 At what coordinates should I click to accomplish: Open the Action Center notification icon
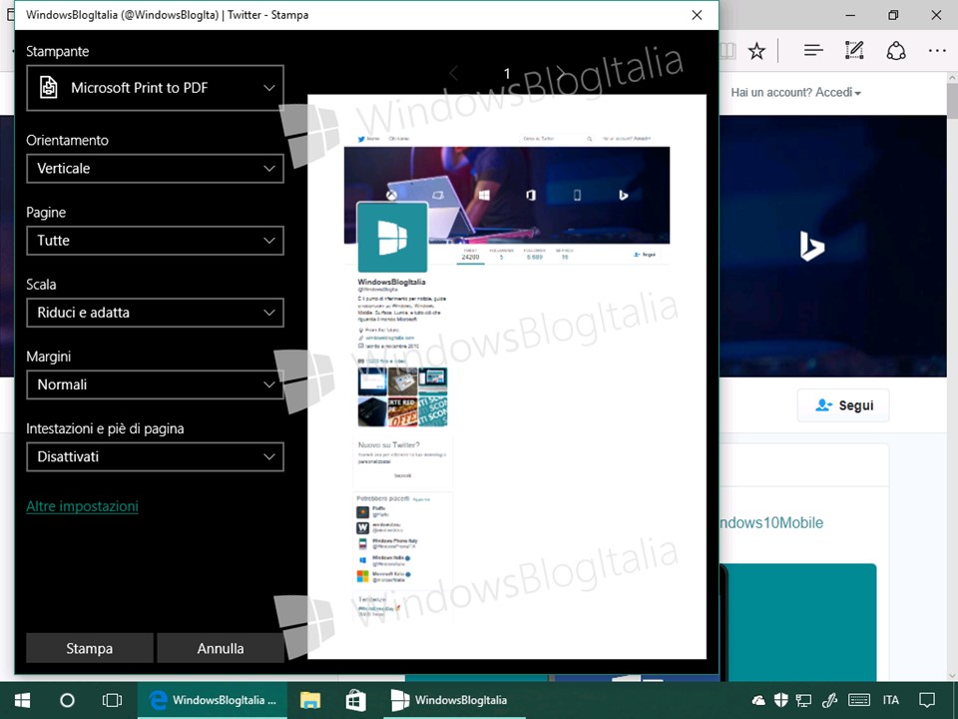pyautogui.click(x=927, y=700)
